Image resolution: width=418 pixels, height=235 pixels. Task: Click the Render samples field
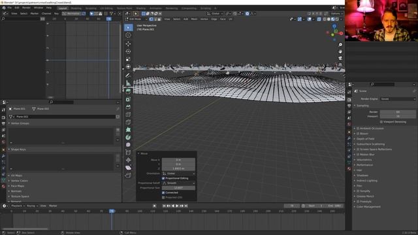(x=398, y=112)
